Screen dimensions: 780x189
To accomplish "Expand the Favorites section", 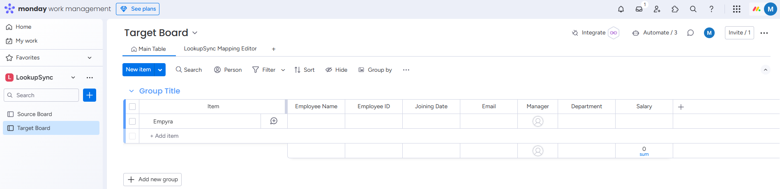I will [x=90, y=58].
